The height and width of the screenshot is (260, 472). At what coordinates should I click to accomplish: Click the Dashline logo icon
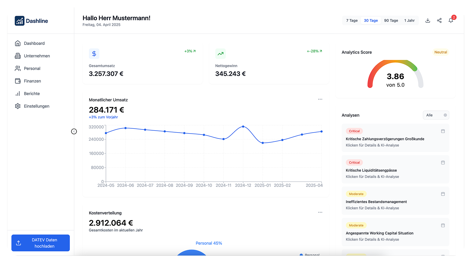click(20, 21)
